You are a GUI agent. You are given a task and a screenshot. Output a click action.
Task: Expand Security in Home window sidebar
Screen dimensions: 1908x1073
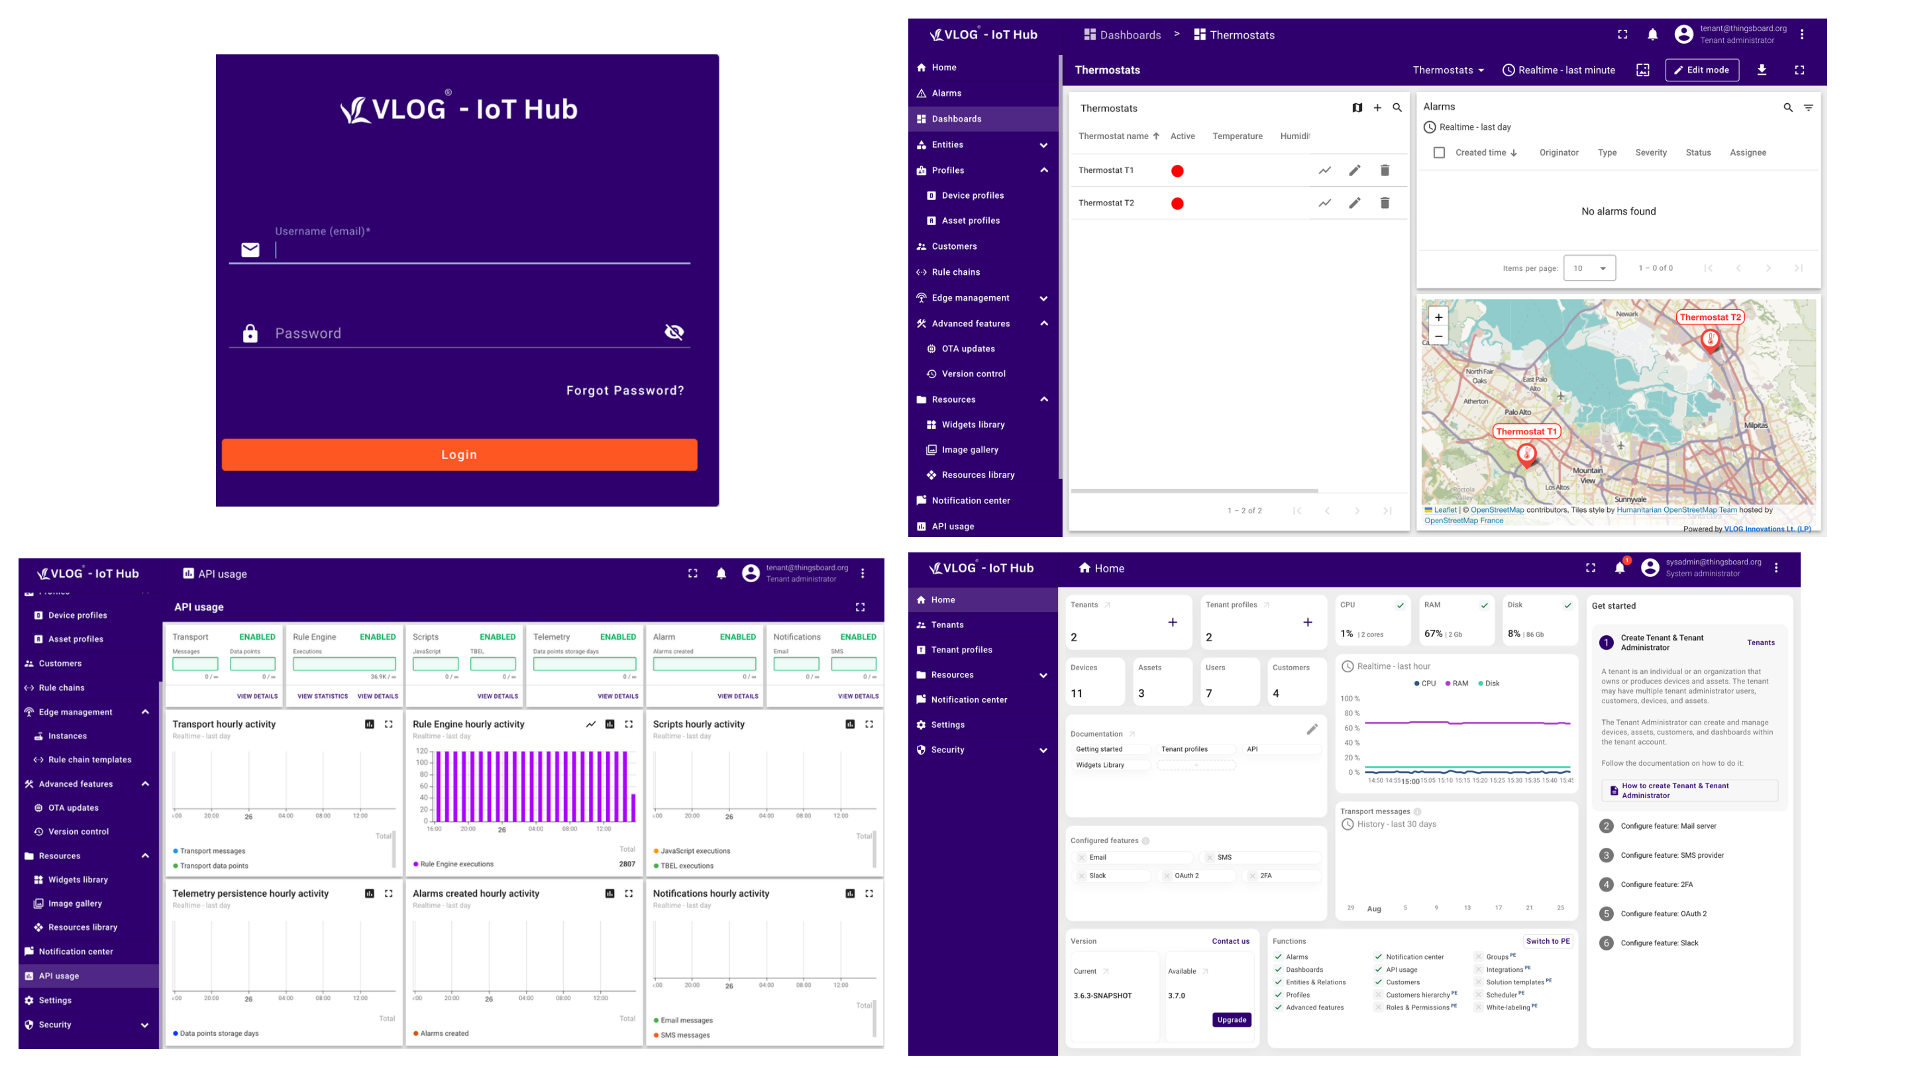tap(1043, 750)
